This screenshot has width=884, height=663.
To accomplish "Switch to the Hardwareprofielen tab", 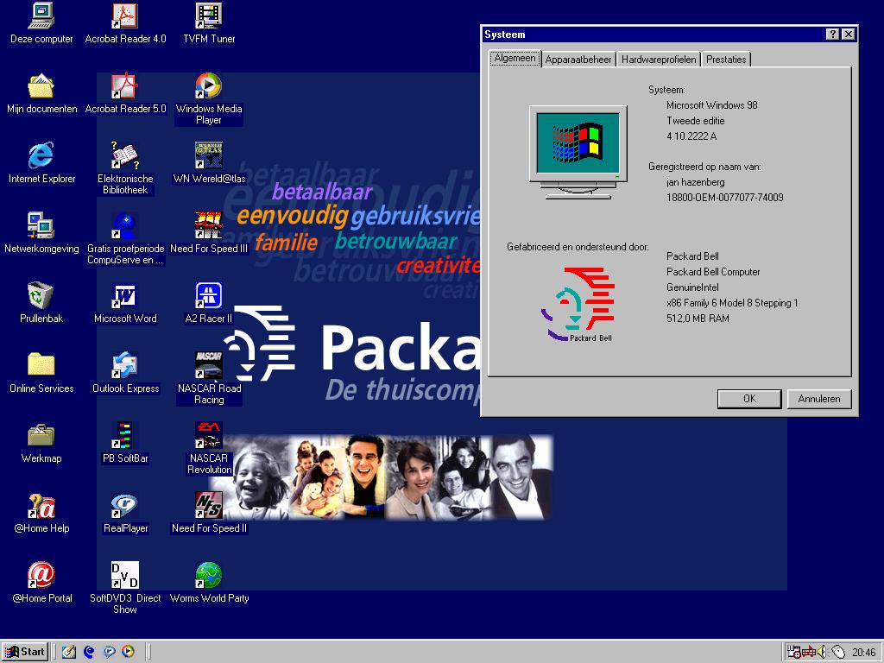I will tap(659, 60).
